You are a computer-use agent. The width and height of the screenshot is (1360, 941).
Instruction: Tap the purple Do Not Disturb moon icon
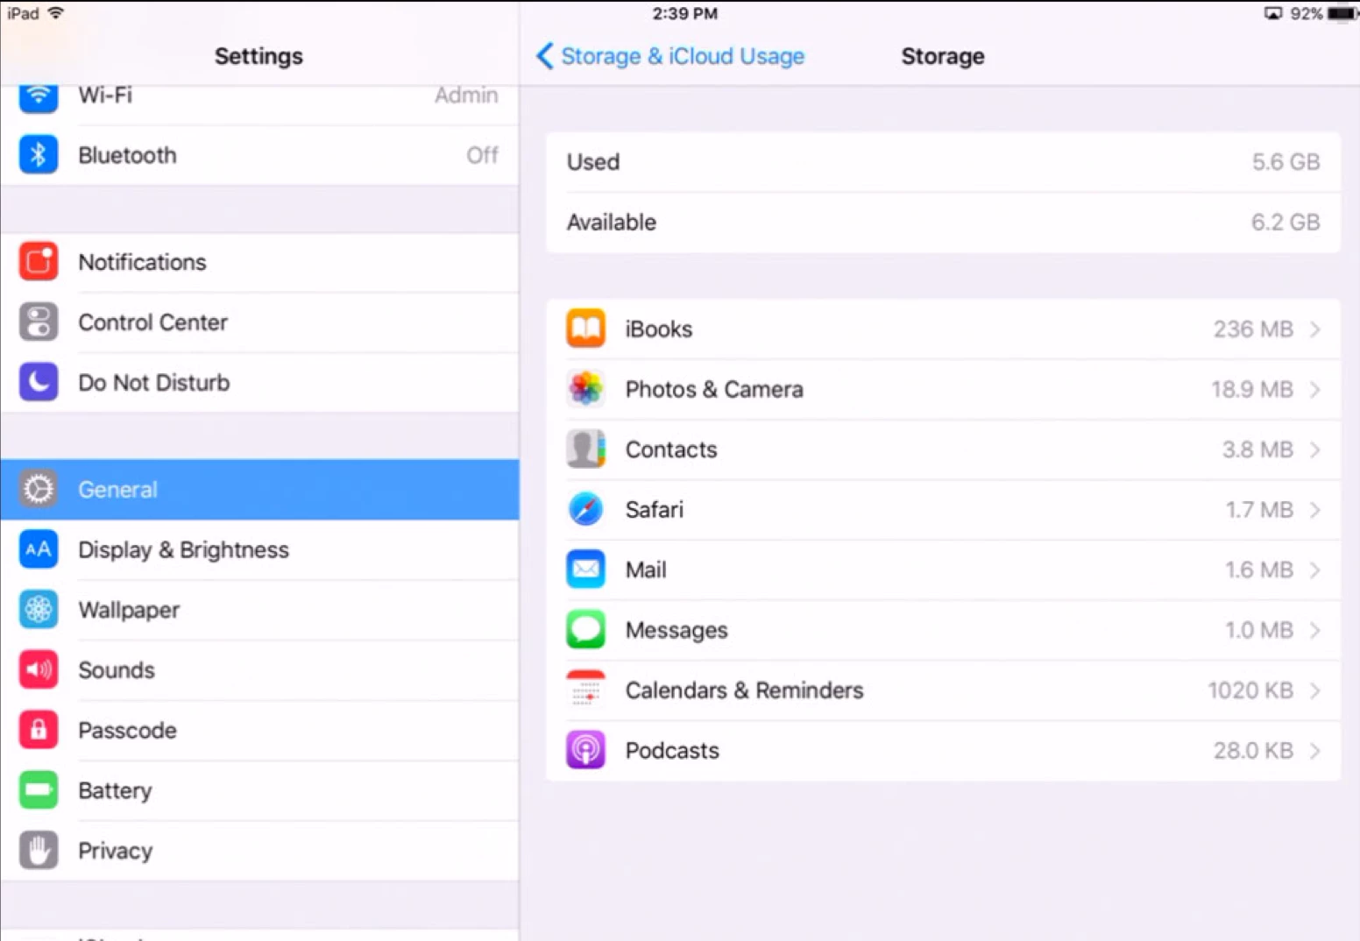coord(39,382)
